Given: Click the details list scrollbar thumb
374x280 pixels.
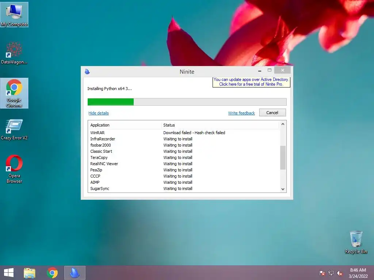Looking at the screenshot, I should [x=283, y=157].
